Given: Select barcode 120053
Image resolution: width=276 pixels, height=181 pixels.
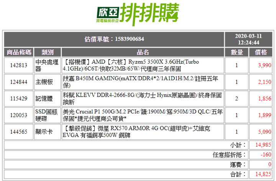Looking at the screenshot, I should coord(19,115).
